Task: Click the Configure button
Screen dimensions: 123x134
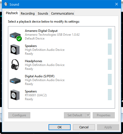Action: 19,115
